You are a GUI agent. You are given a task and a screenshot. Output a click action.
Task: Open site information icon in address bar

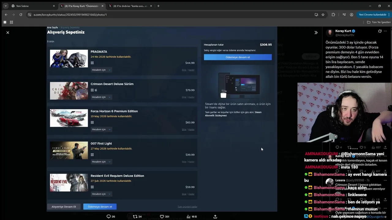29,14
